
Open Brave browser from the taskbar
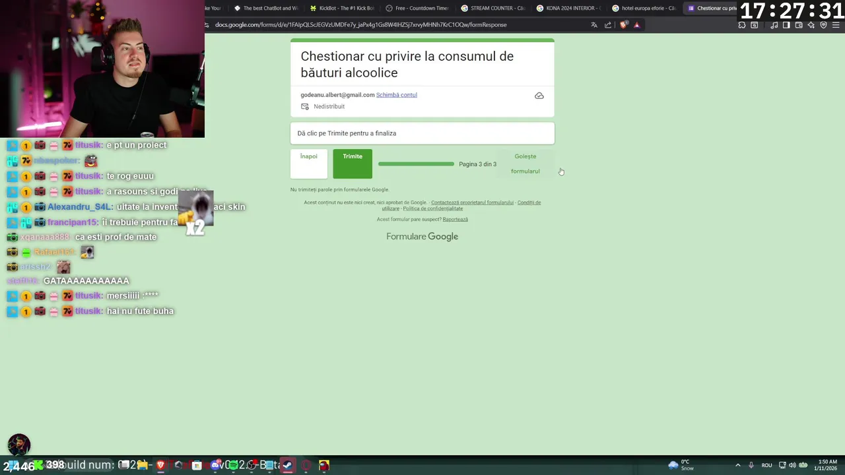[x=160, y=465]
